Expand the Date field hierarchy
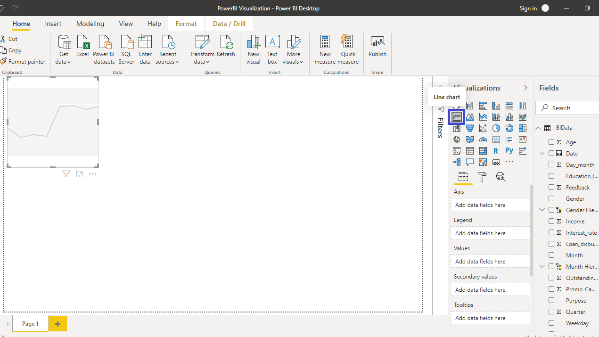This screenshot has width=599, height=337. coord(542,153)
